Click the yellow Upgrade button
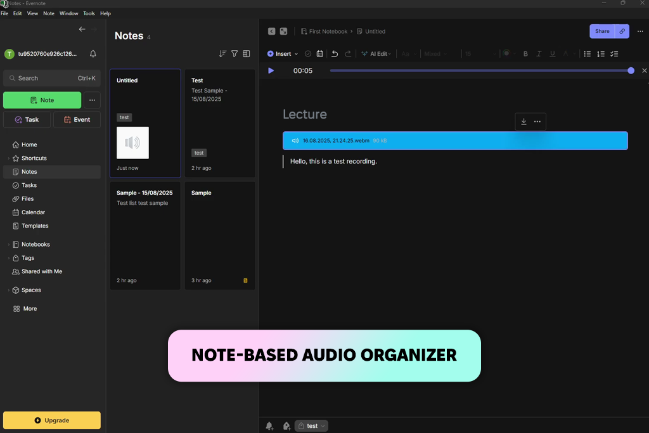The height and width of the screenshot is (433, 649). (52, 420)
